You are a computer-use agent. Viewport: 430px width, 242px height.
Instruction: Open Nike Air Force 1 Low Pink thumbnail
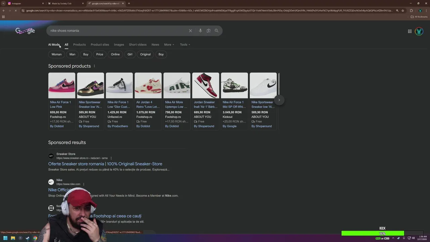coord(62,85)
